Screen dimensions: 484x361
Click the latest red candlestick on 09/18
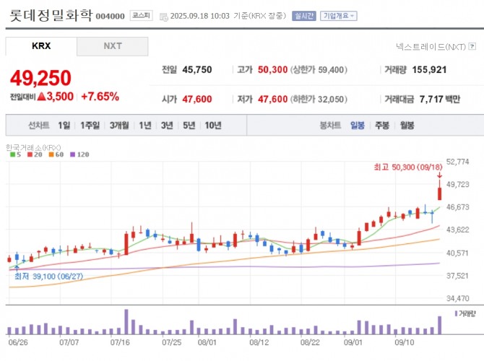click(x=439, y=193)
